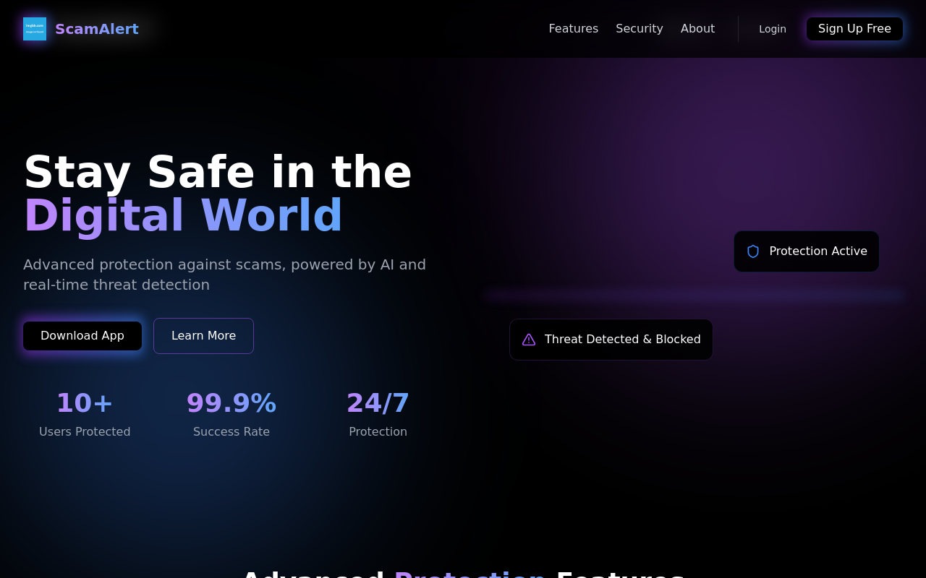Click the 10+ users statistic
This screenshot has width=926, height=578.
85,403
